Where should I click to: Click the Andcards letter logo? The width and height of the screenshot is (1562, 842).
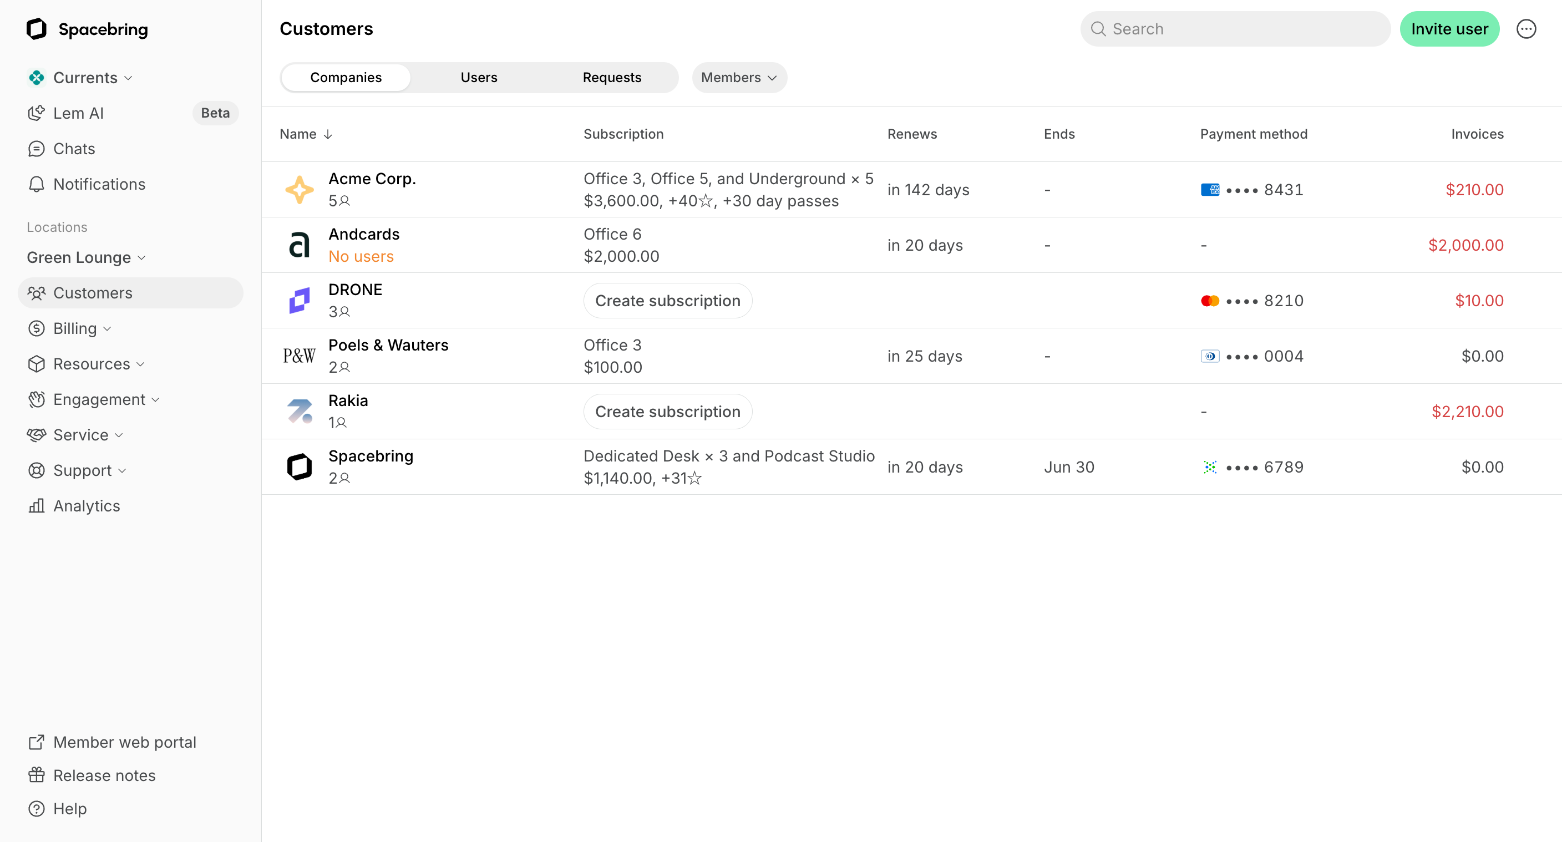pos(299,245)
